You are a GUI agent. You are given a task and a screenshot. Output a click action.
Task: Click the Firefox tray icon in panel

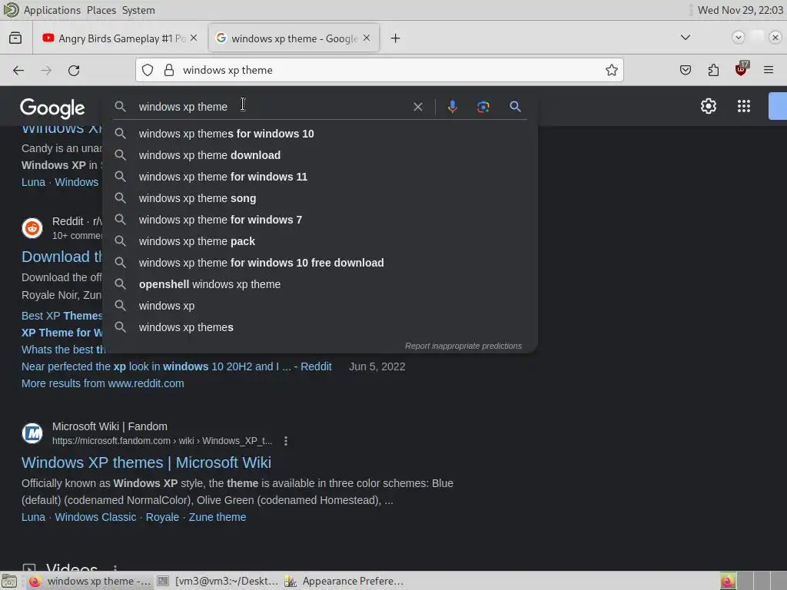(x=727, y=582)
